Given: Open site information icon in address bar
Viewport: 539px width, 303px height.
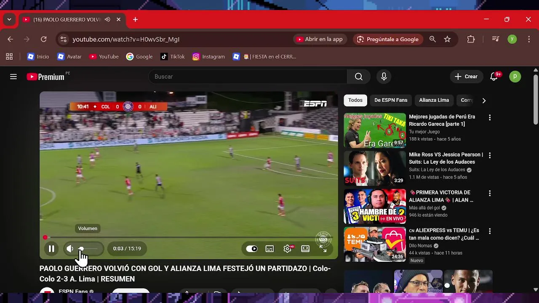Looking at the screenshot, I should [63, 39].
